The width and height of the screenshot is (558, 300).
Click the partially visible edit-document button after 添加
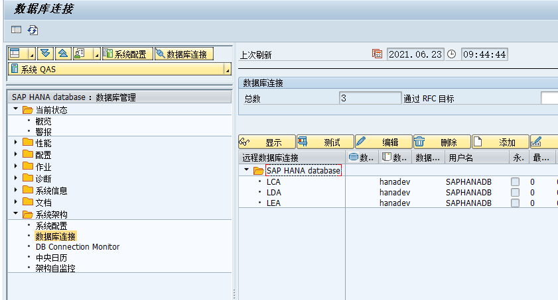click(544, 142)
